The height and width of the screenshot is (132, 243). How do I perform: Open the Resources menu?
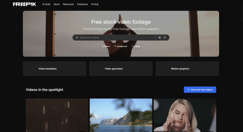[68, 4]
